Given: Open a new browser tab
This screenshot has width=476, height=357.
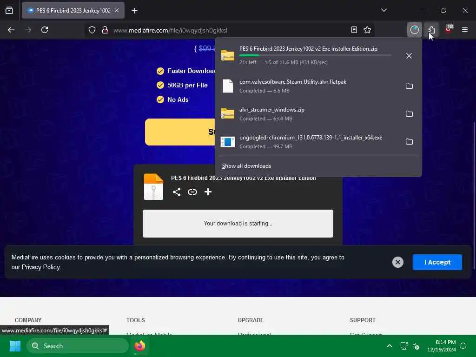Looking at the screenshot, I should tap(134, 11).
